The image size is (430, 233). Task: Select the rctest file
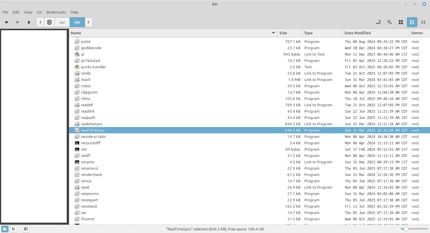(x=86, y=86)
